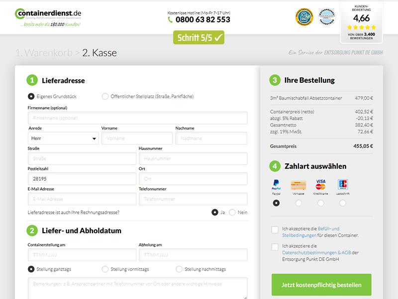This screenshot has width=398, height=299.
Task: Select Stellung vormittags option
Action: tap(105, 269)
